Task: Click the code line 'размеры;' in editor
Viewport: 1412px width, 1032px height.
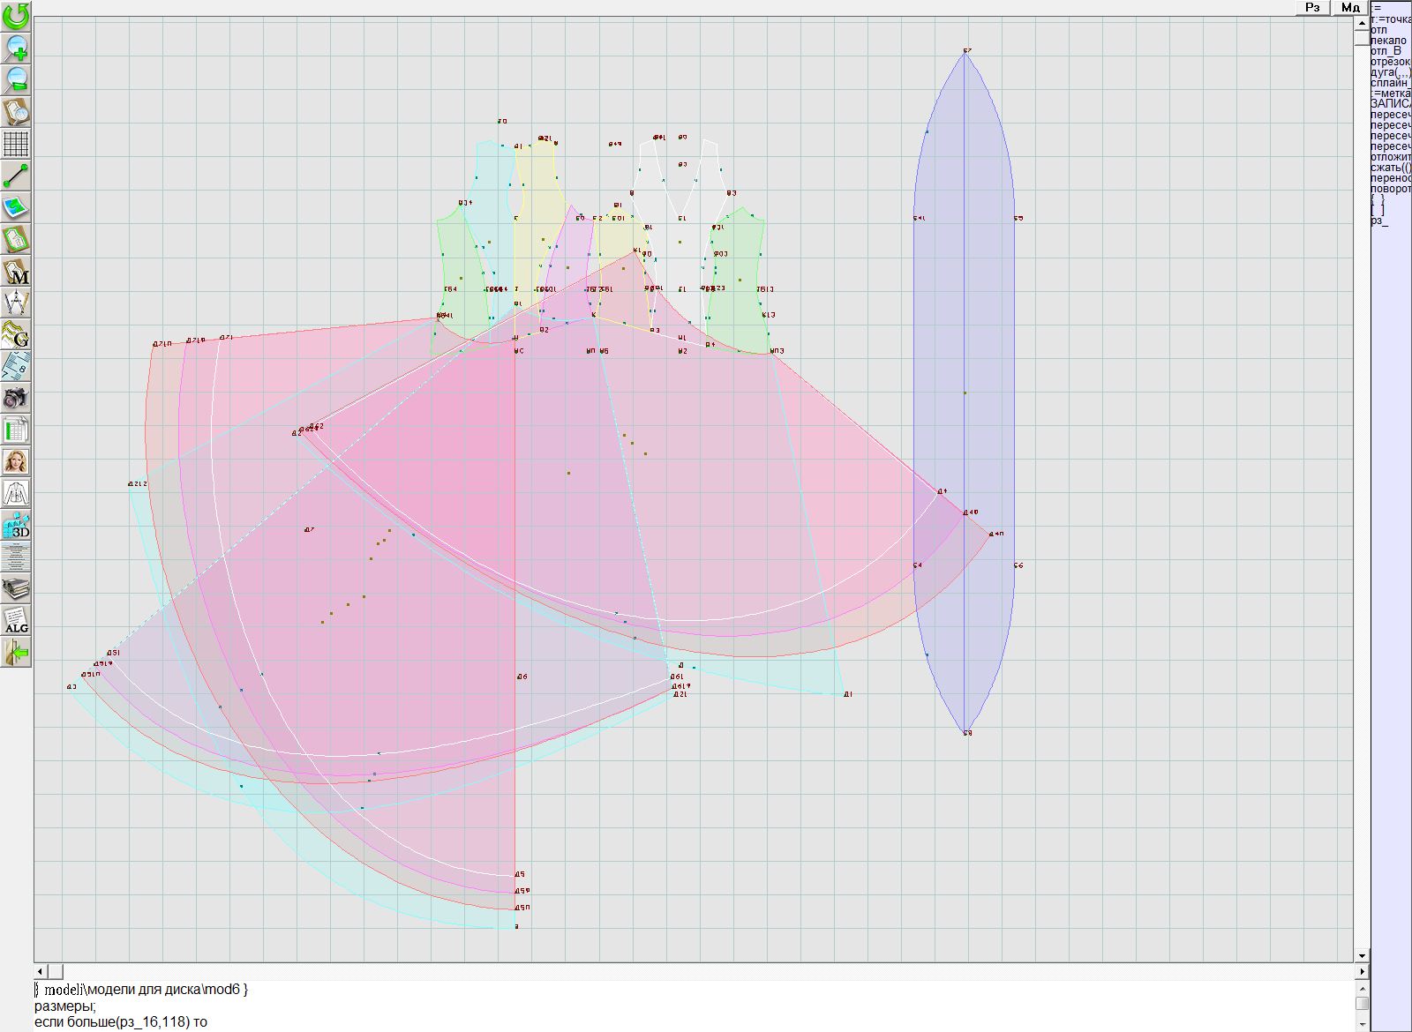Action: (65, 1006)
